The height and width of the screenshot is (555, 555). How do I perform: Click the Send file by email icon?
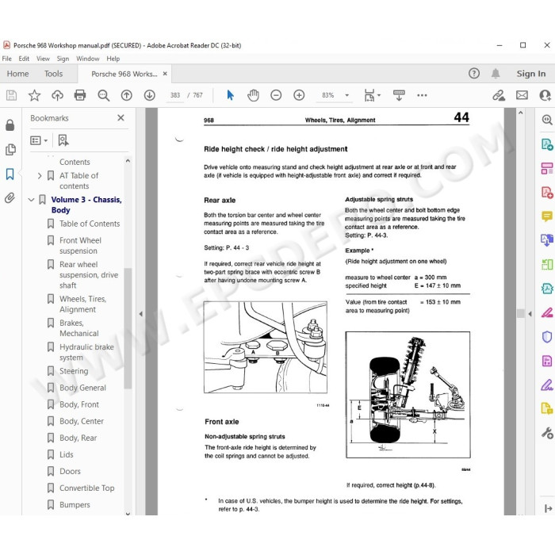(x=522, y=95)
